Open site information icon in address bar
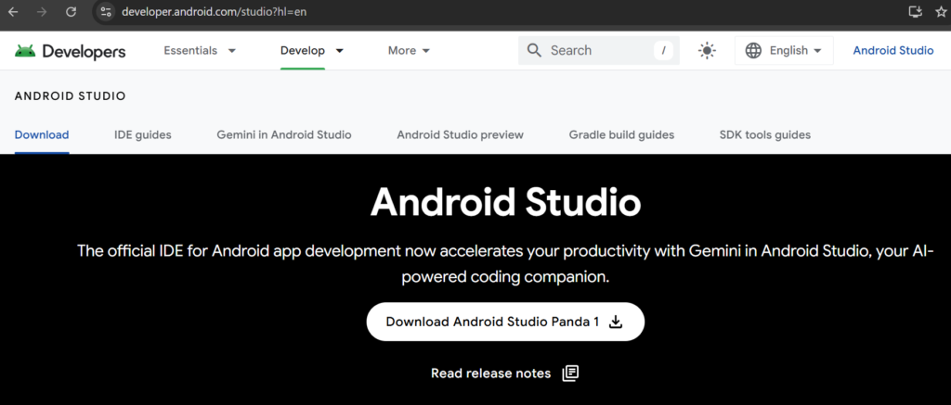 pyautogui.click(x=106, y=12)
